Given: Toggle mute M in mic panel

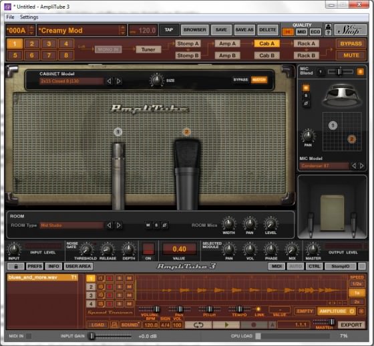Looking at the screenshot, I should (306, 88).
